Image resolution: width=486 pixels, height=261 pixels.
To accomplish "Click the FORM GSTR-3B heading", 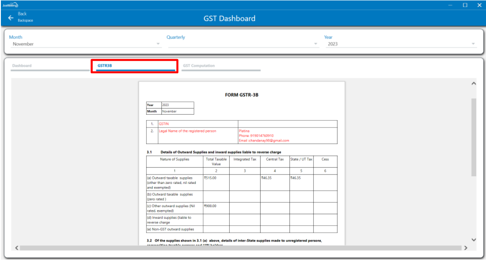I will [x=242, y=95].
